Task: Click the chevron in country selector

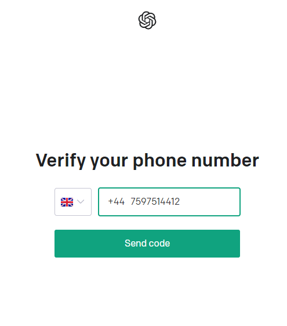Action: click(81, 201)
